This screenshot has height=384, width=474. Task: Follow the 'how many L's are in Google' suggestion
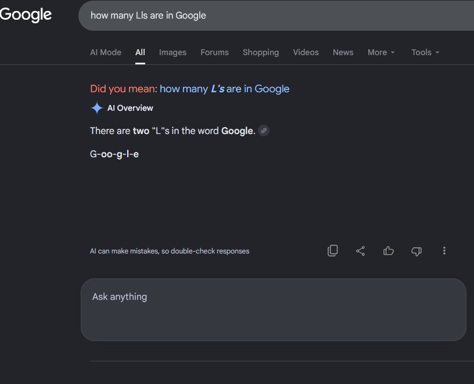pos(224,89)
